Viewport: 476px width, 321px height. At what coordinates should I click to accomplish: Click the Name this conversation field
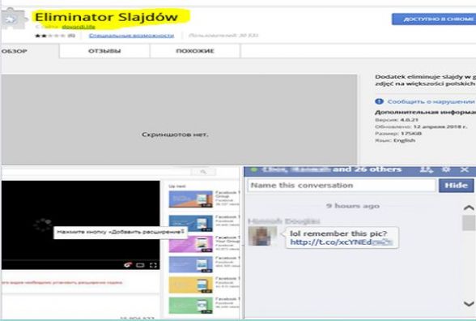(342, 185)
